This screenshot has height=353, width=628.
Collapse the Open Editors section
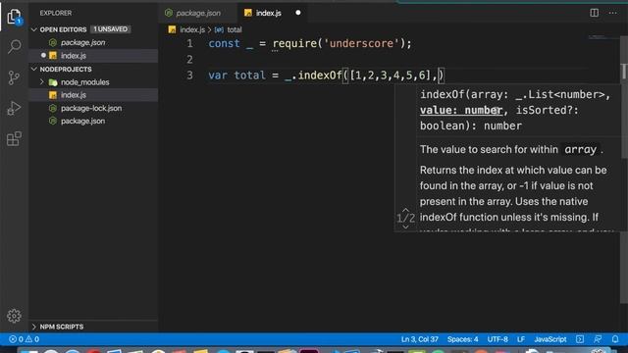(34, 29)
